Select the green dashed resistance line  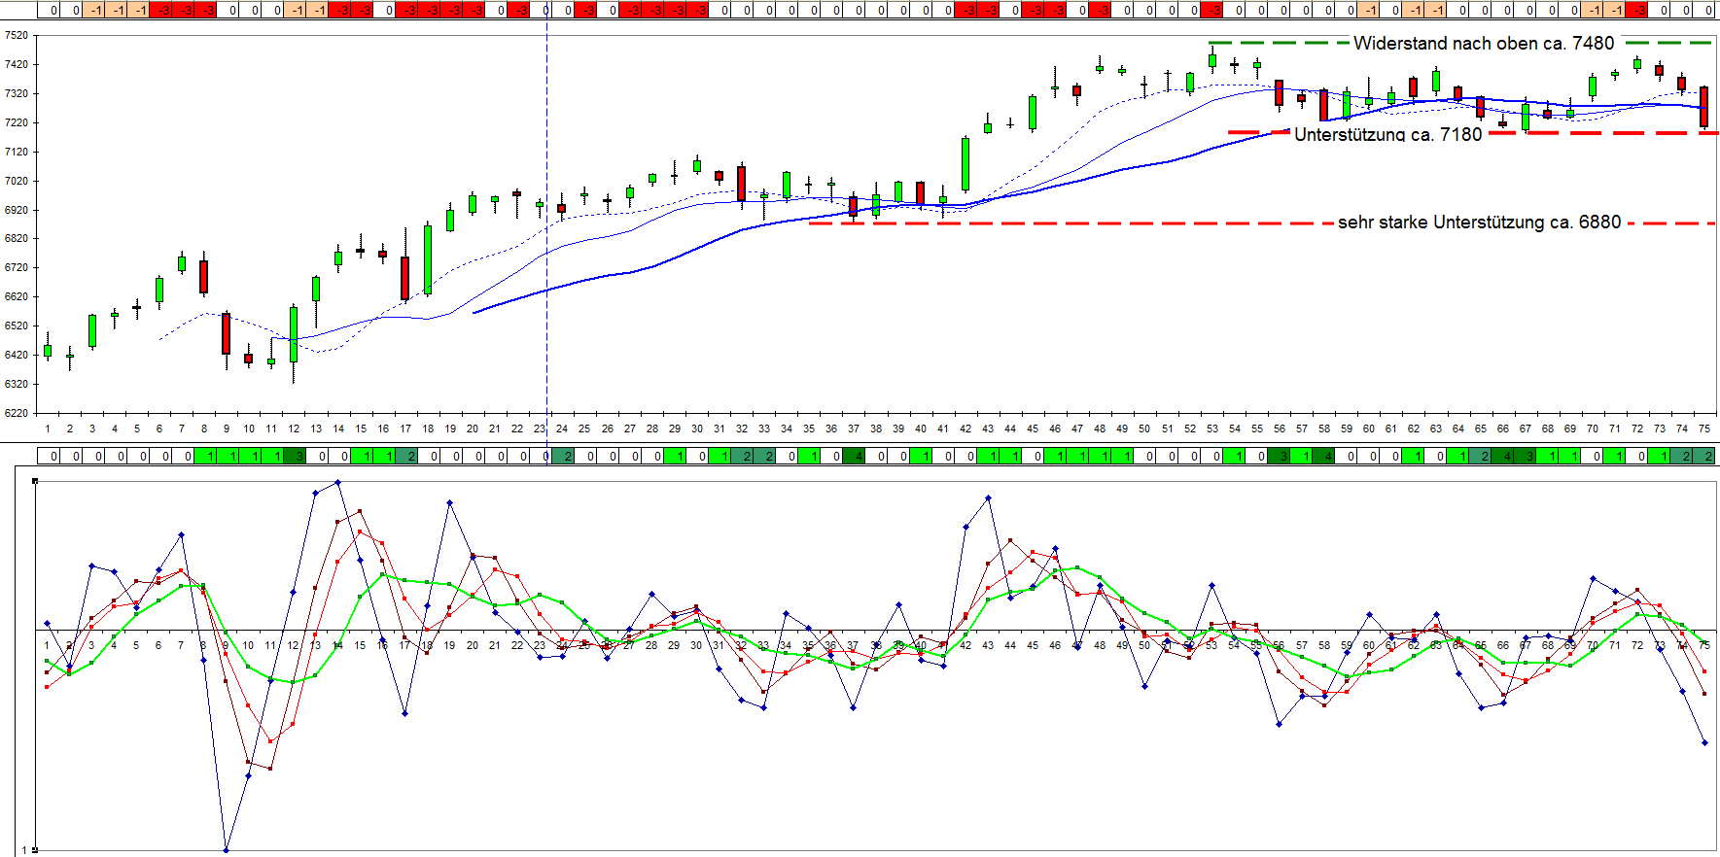tap(1460, 43)
